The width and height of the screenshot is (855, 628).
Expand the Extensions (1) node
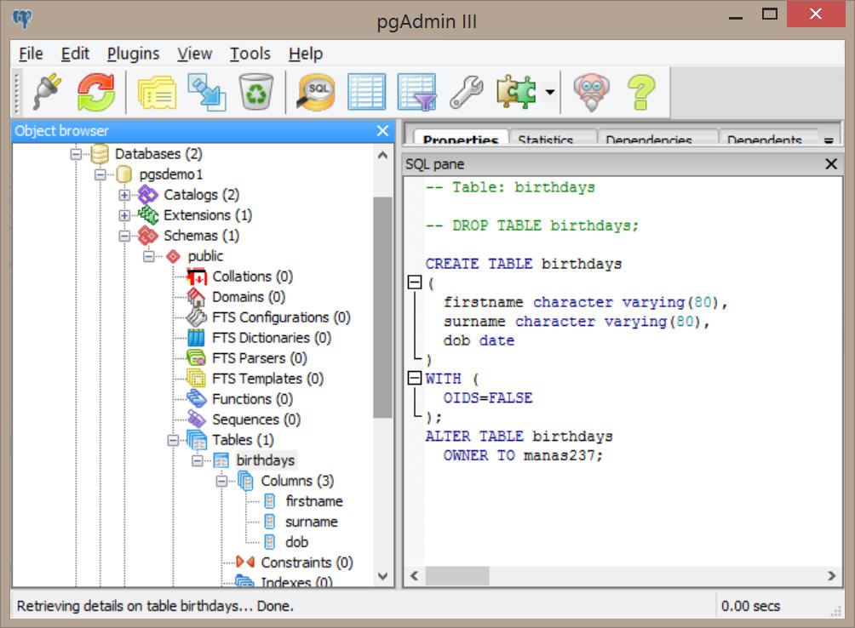[124, 215]
